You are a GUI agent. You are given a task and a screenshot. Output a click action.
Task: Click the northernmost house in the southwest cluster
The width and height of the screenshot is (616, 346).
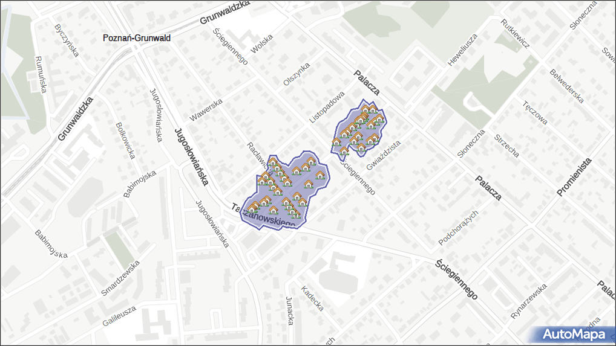310,161
